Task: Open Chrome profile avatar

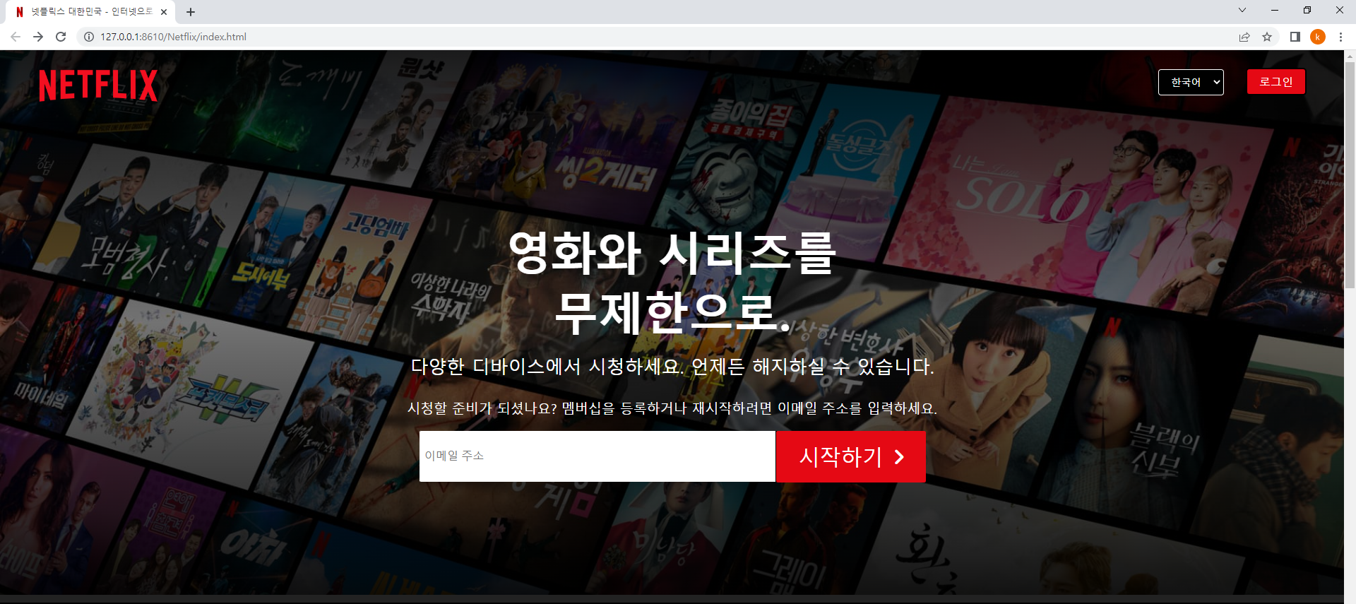Action: pyautogui.click(x=1318, y=37)
